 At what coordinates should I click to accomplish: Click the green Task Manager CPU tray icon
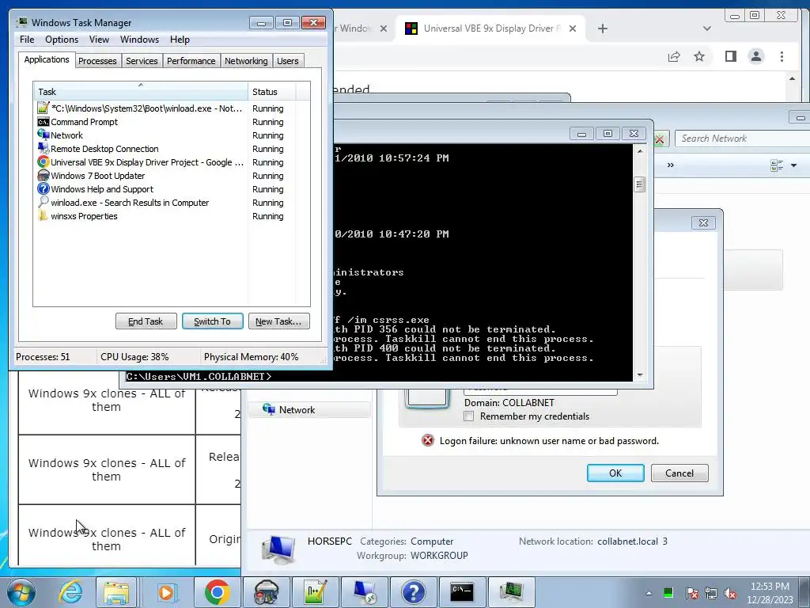tap(668, 592)
